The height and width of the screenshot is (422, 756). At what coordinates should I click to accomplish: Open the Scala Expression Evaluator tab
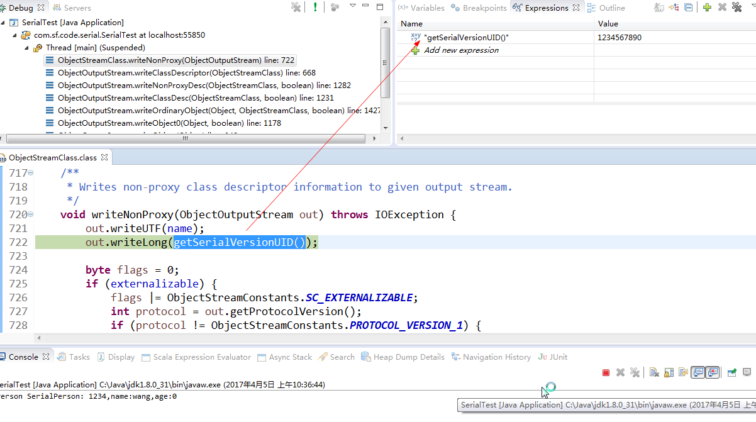tap(196, 357)
